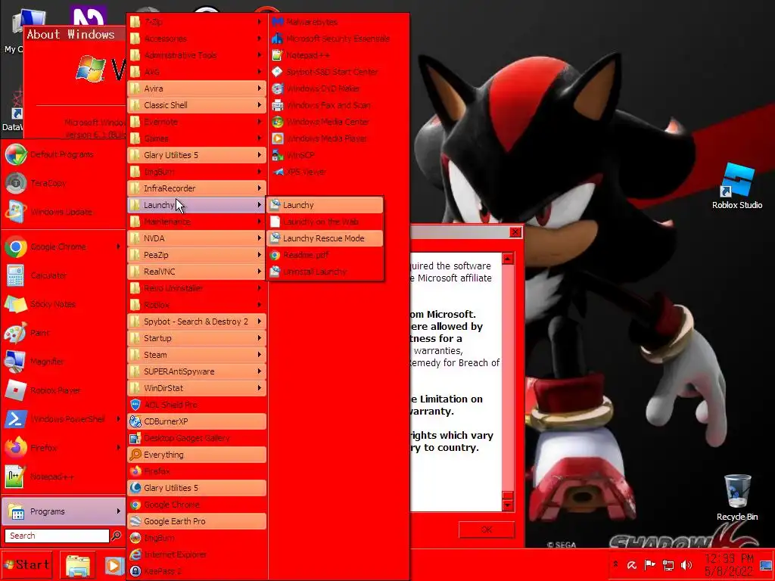Expand the InfraRecorder folder
Image resolution: width=775 pixels, height=581 pixels.
point(197,188)
